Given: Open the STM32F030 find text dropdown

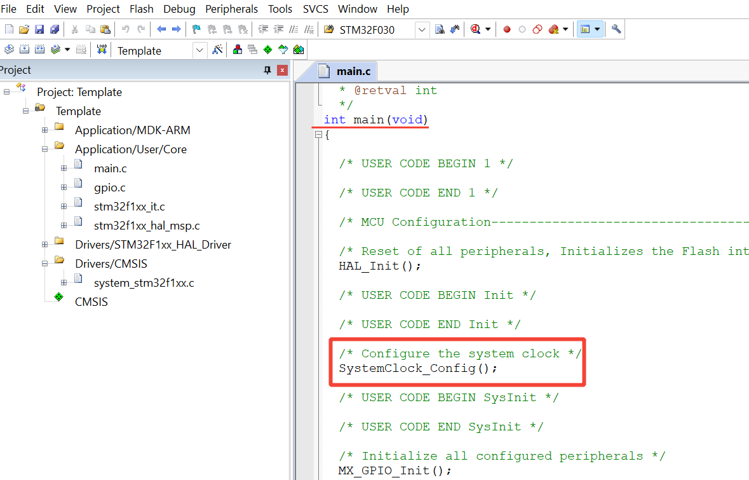Looking at the screenshot, I should (x=422, y=30).
